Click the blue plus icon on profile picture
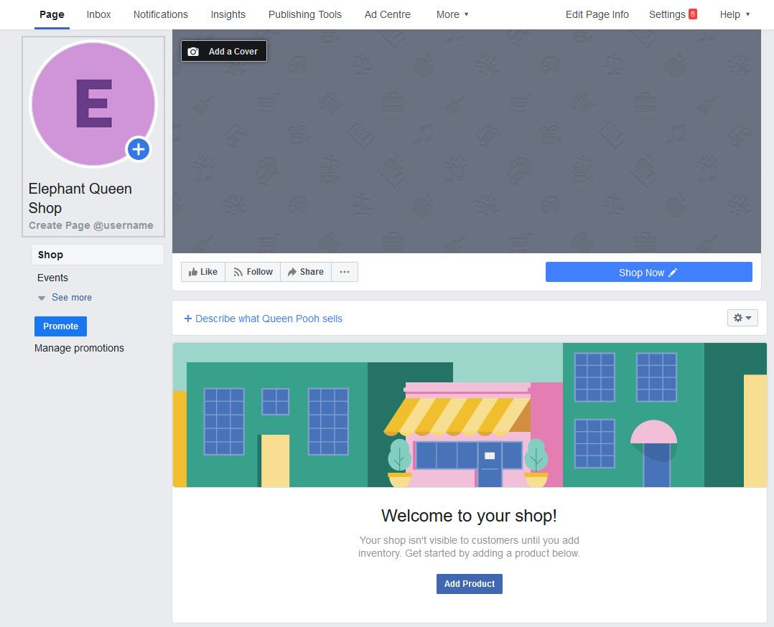 click(139, 149)
